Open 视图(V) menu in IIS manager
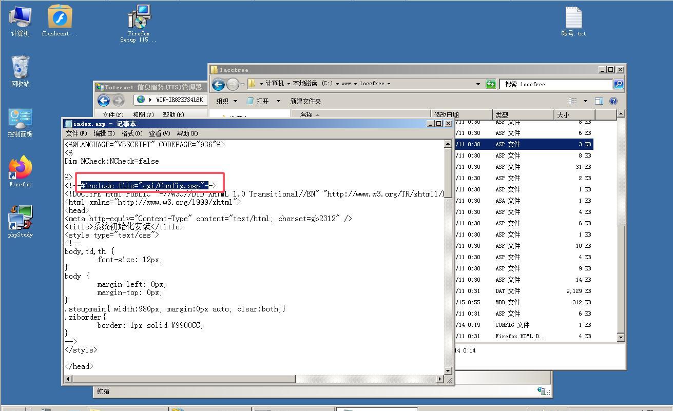This screenshot has height=411, width=673. [143, 115]
